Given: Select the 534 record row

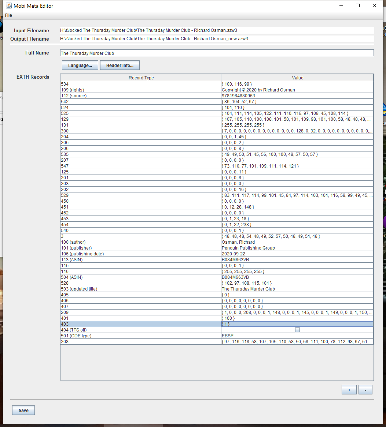Looking at the screenshot, I should coord(217,84).
